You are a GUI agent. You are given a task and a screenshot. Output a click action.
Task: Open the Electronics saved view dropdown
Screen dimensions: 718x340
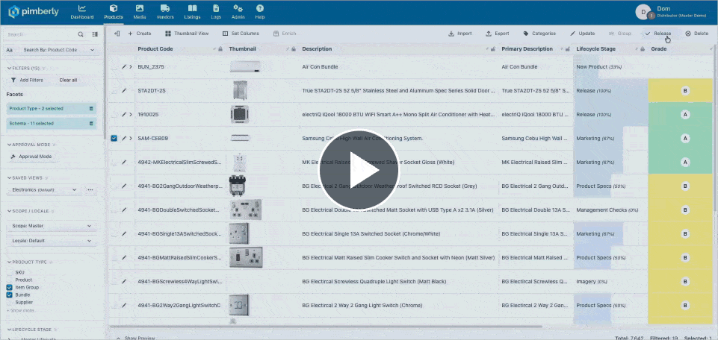(44, 189)
